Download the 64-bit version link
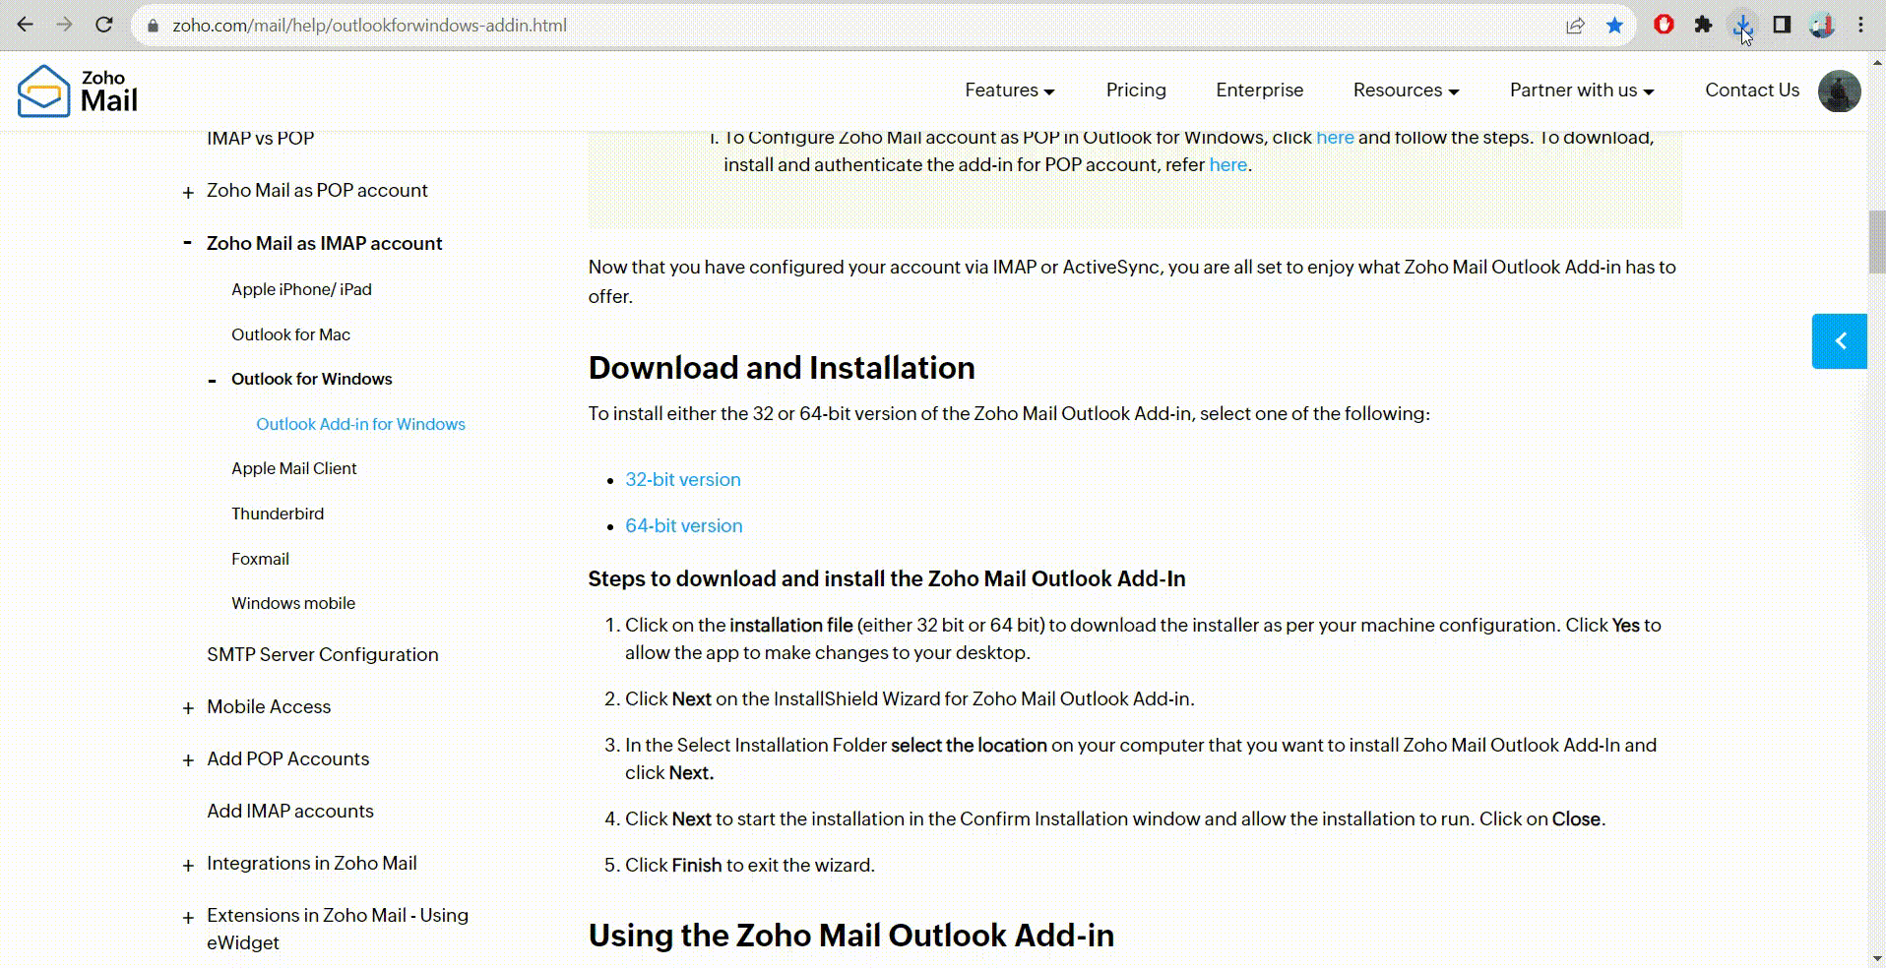The image size is (1886, 968). (683, 526)
